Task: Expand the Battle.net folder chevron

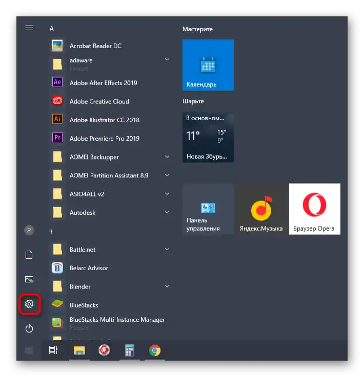Action: pos(167,249)
